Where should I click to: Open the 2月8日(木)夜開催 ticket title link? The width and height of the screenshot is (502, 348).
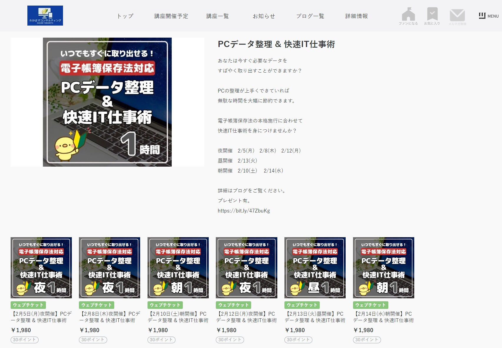(110, 317)
